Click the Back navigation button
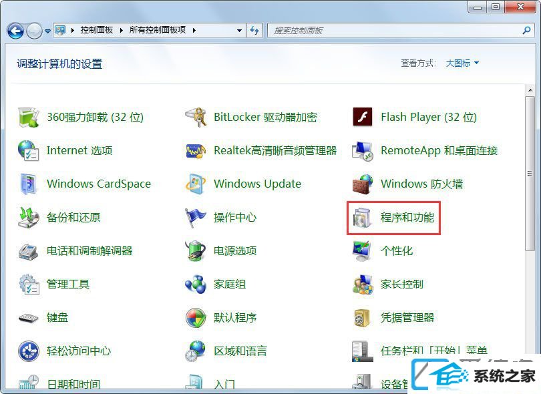The height and width of the screenshot is (394, 541). click(15, 31)
